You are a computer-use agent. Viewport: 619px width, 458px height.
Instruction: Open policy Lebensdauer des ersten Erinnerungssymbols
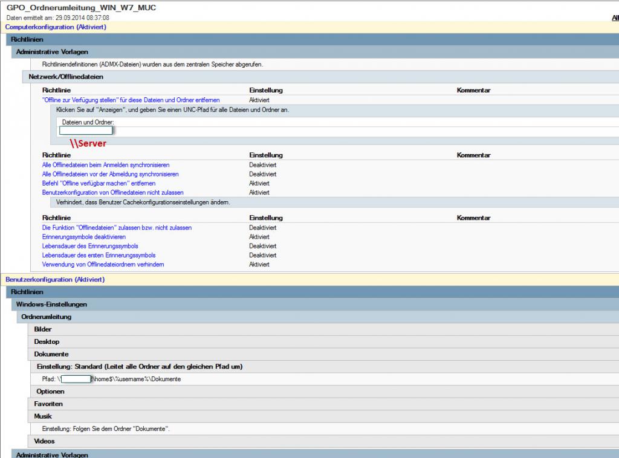coord(99,255)
